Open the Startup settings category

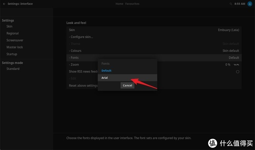click(x=12, y=54)
